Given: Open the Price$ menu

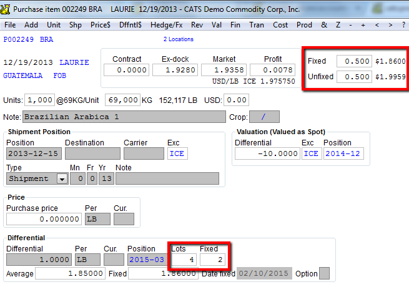Looking at the screenshot, I should (x=100, y=25).
